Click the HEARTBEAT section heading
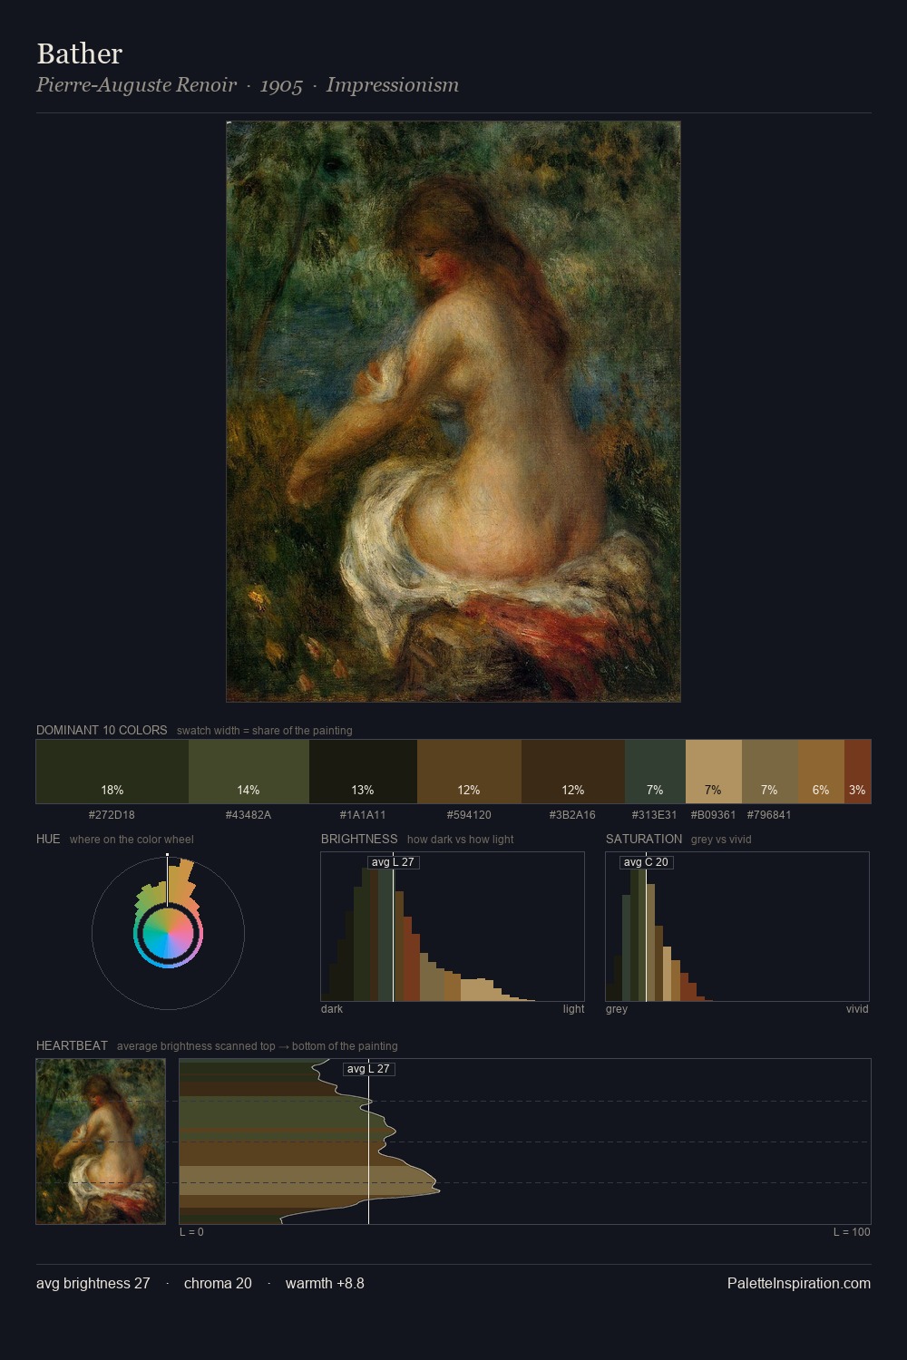Screen dimensions: 907x1360 click(x=72, y=1045)
